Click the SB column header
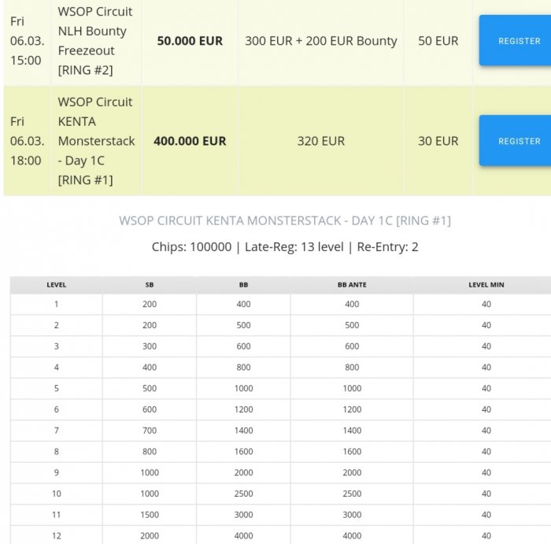This screenshot has height=544, width=551. coord(150,285)
